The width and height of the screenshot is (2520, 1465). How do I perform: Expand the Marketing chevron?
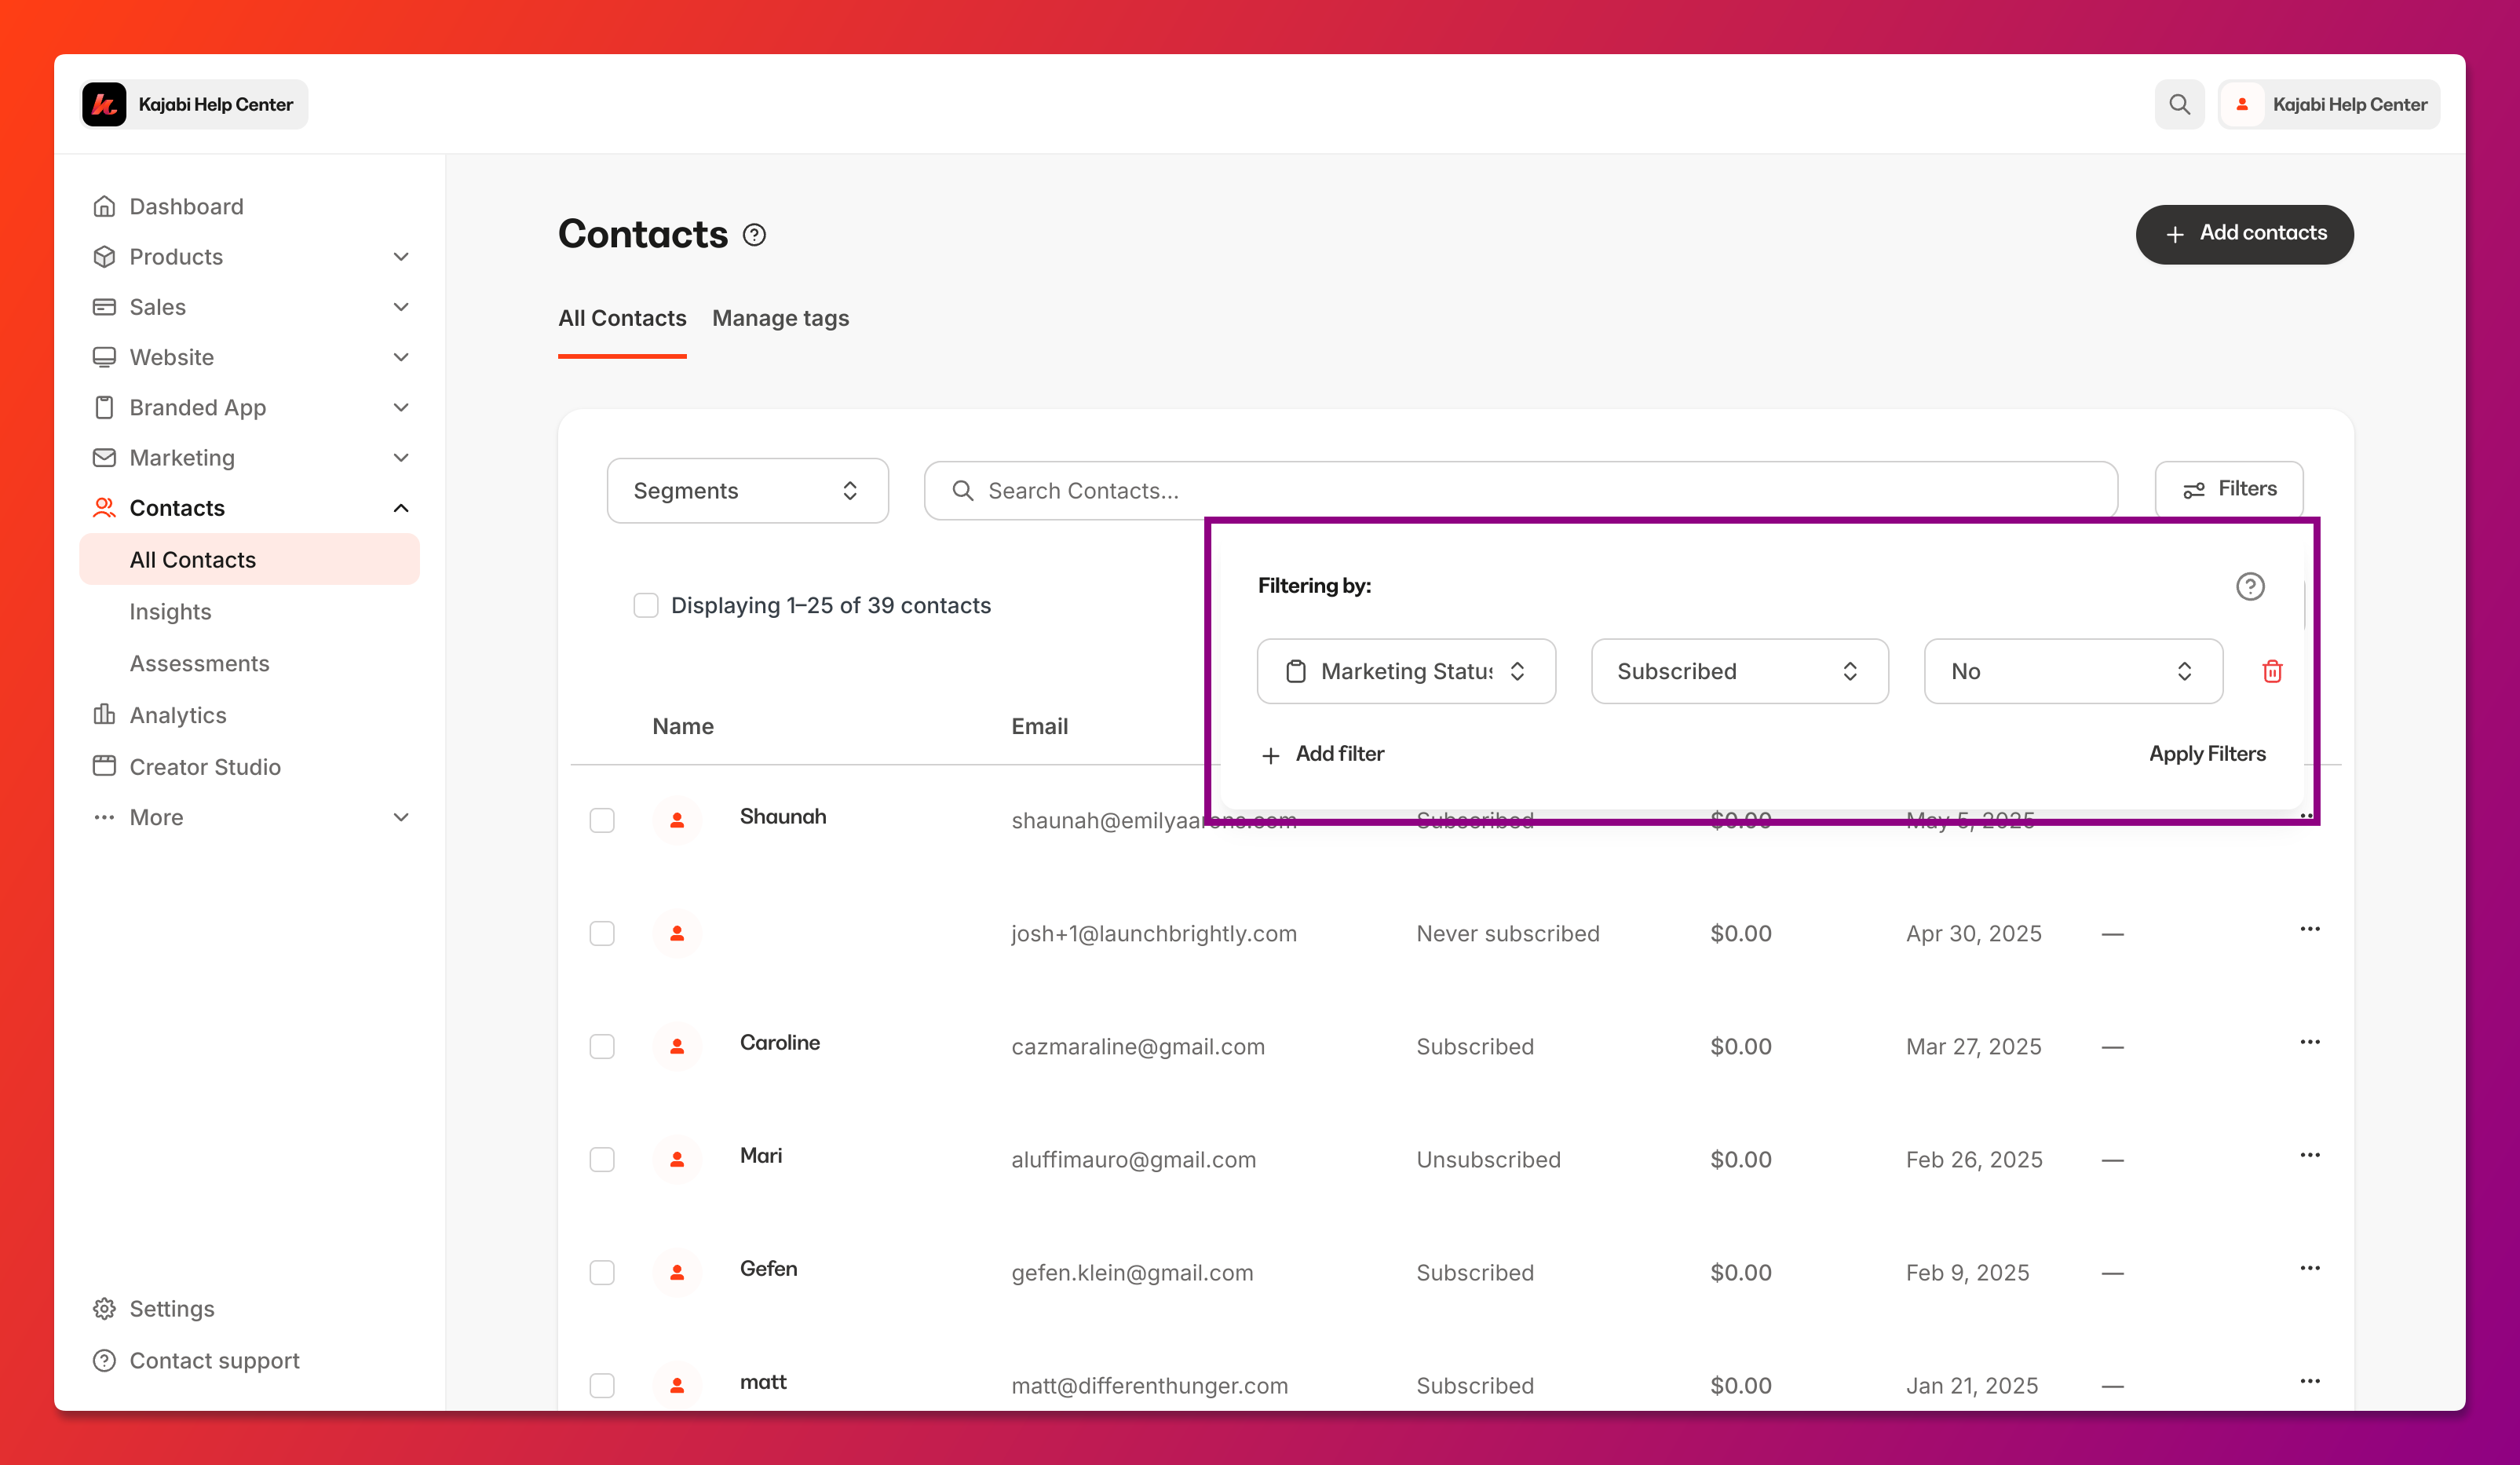(x=401, y=457)
